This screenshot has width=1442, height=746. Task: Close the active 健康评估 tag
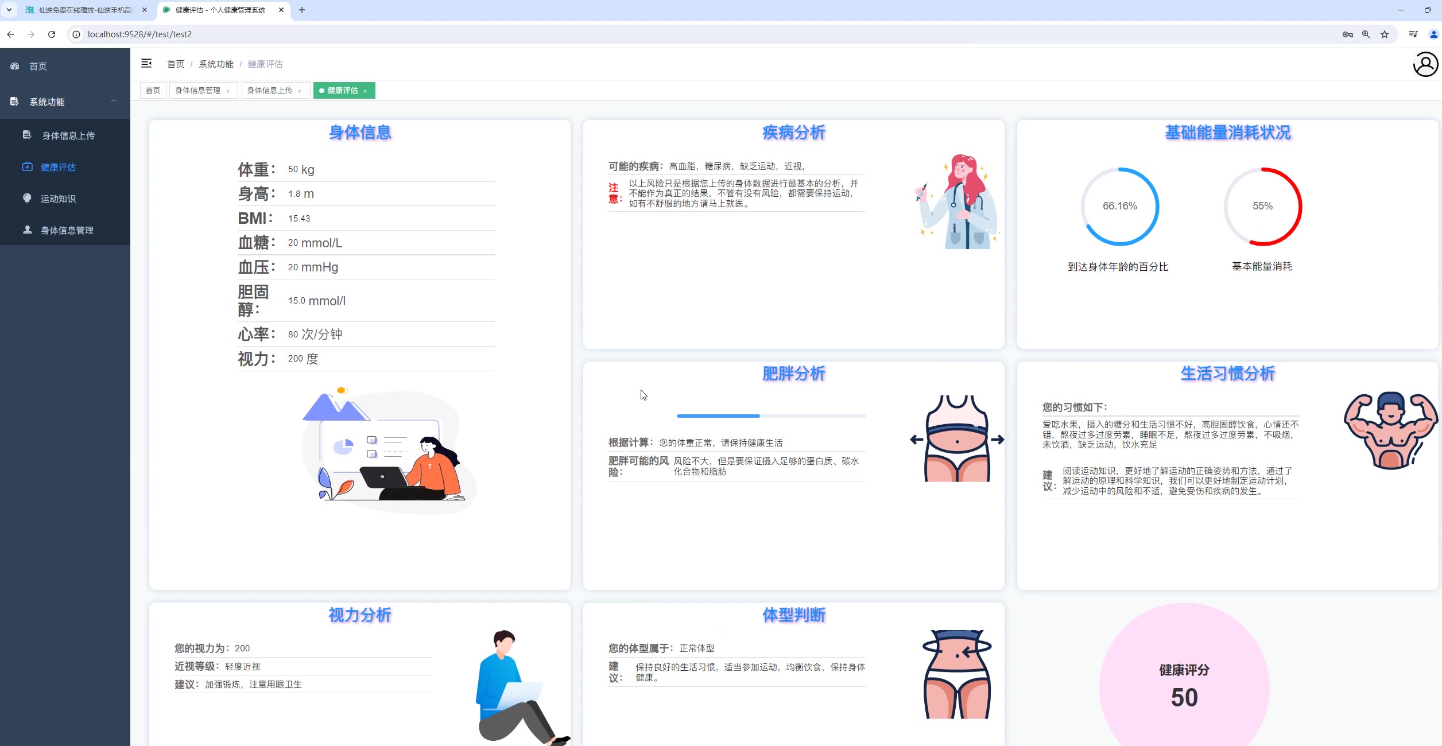(365, 91)
